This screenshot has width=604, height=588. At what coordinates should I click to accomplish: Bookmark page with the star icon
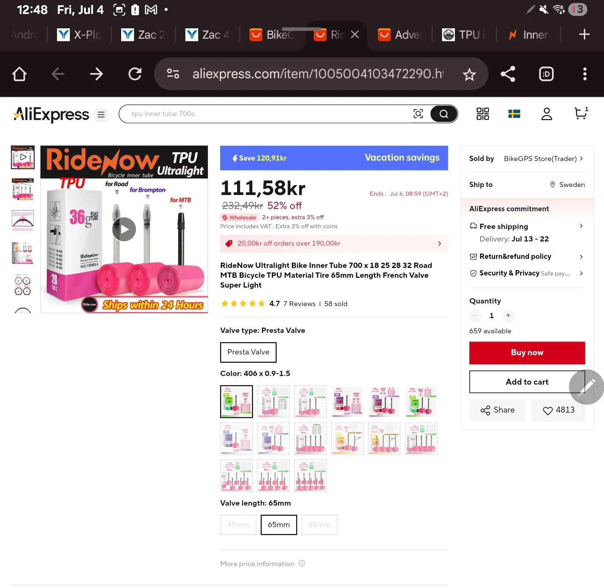point(469,74)
